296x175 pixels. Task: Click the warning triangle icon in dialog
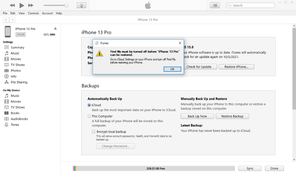[99, 53]
